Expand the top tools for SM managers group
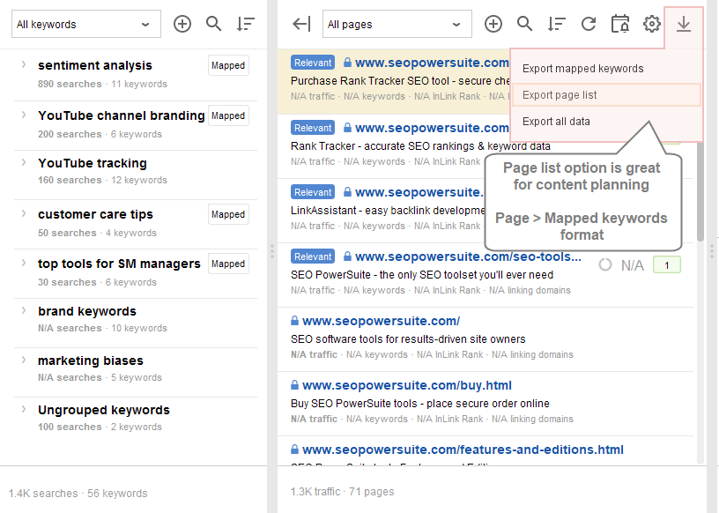Screen dimensions: 719x513 click(24, 264)
